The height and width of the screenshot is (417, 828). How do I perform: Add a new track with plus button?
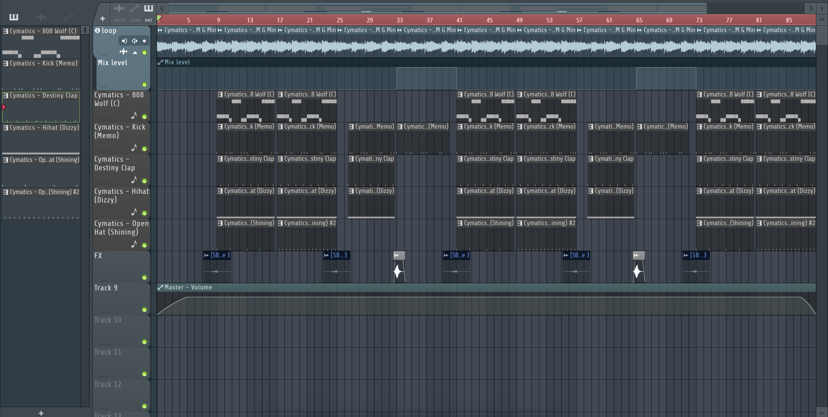(x=102, y=19)
